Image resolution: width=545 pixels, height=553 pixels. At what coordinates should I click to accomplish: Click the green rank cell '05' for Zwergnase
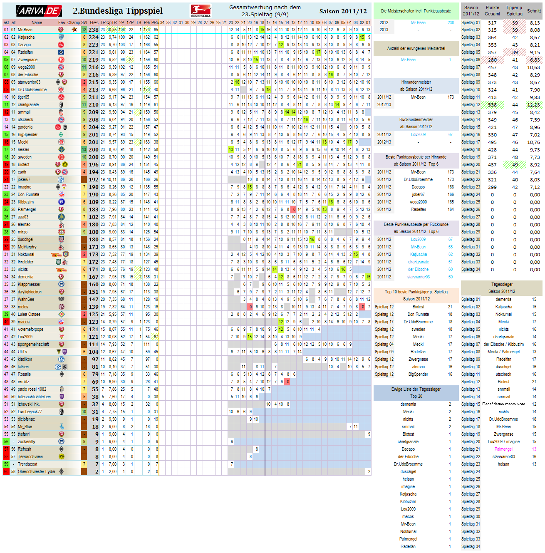coord(6,60)
